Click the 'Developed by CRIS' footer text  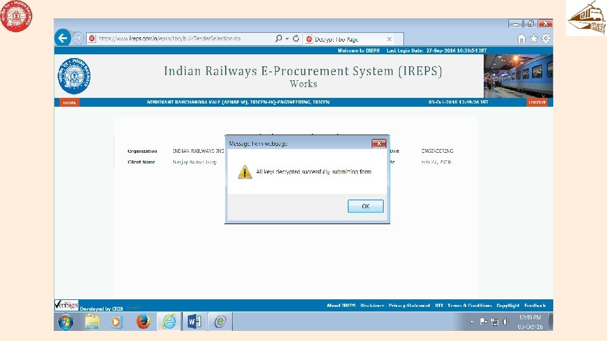pos(101,309)
